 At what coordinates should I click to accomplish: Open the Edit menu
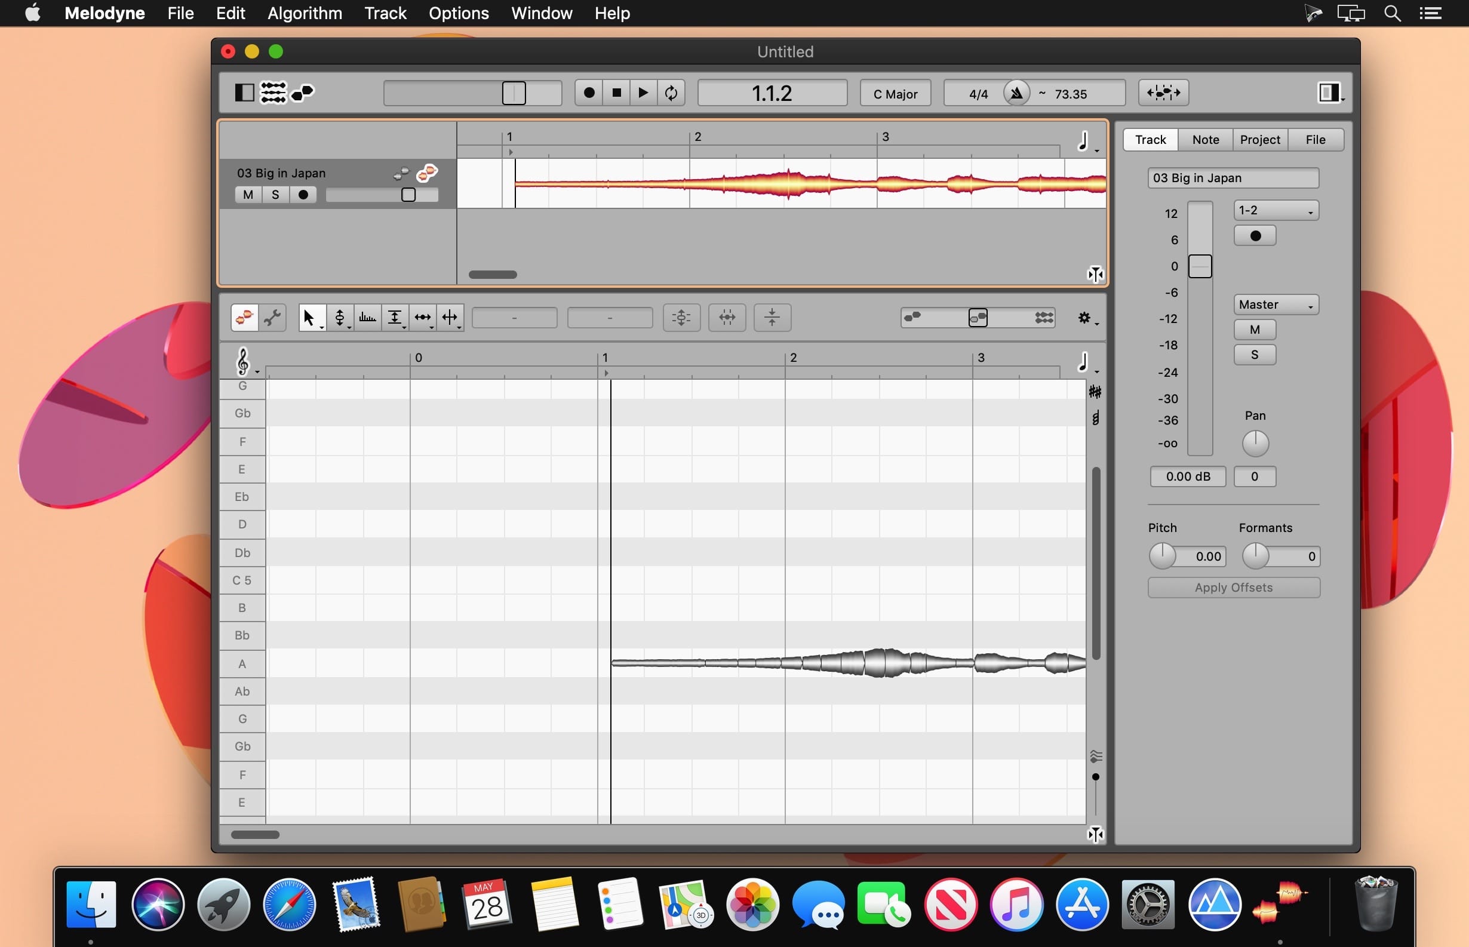tap(231, 13)
